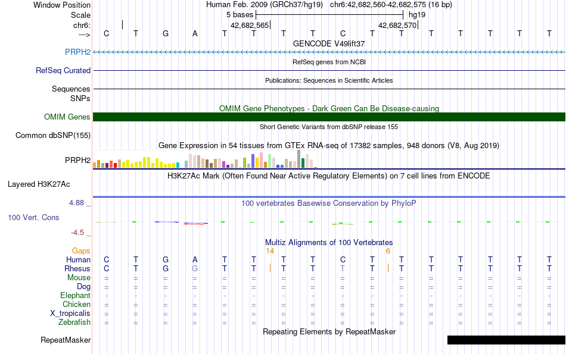The image size is (566, 354).
Task: Select the dark green OMIM Genes bar
Action: click(x=329, y=117)
